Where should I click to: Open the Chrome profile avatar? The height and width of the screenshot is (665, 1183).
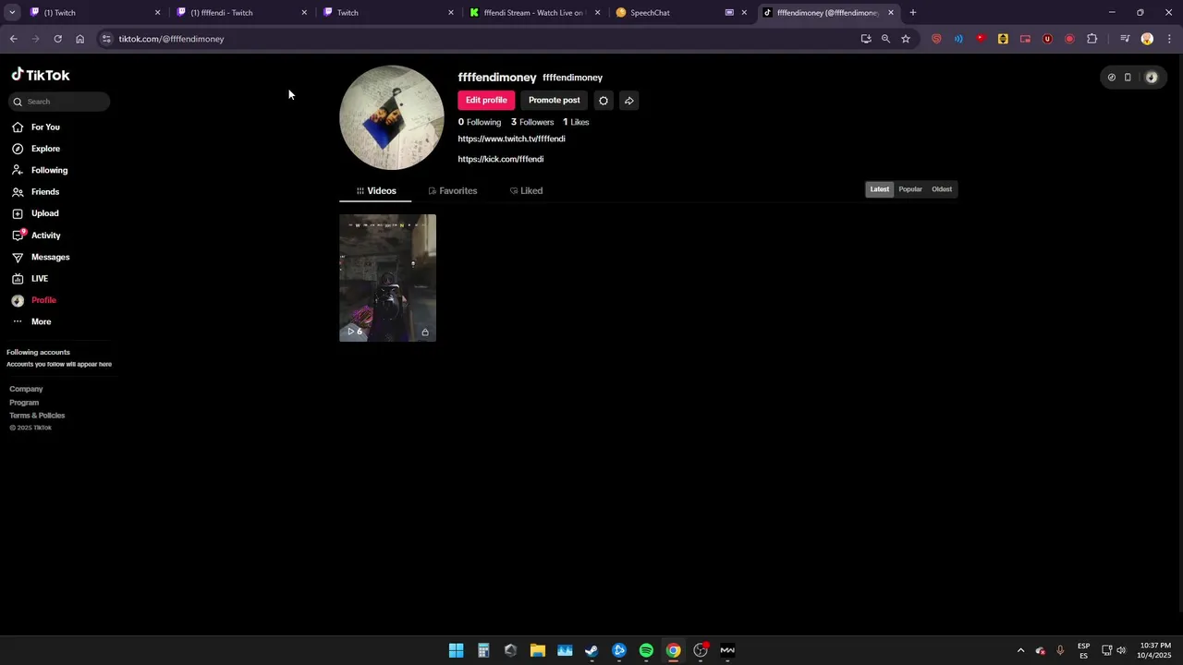(1147, 39)
